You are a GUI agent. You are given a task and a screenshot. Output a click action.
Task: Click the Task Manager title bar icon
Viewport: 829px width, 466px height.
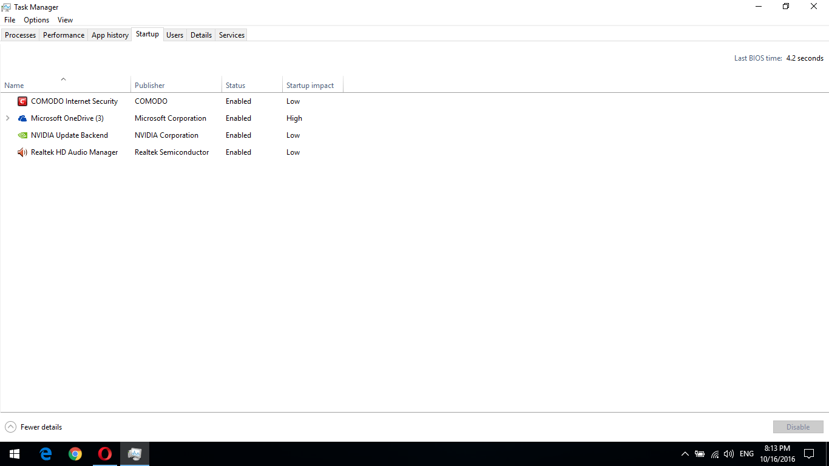pos(6,7)
